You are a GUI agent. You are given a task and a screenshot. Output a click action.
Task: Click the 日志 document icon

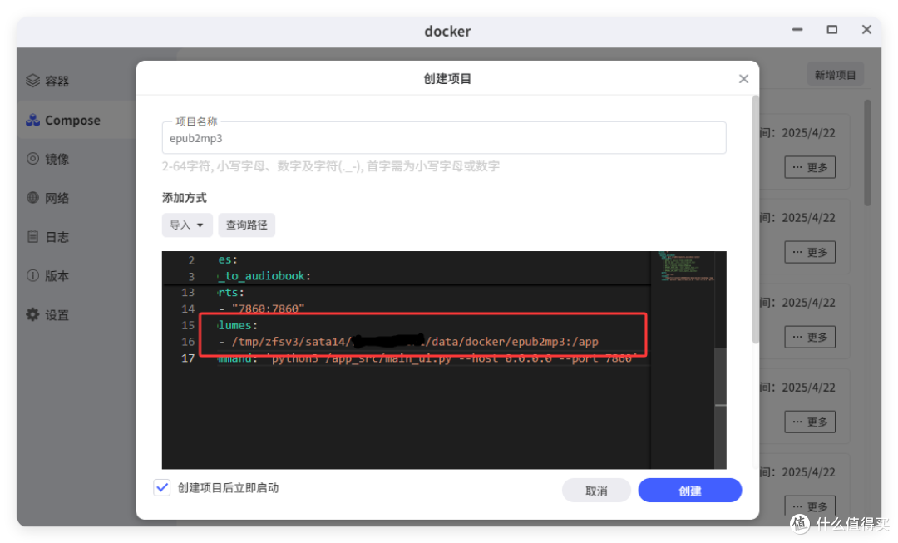[x=32, y=236]
